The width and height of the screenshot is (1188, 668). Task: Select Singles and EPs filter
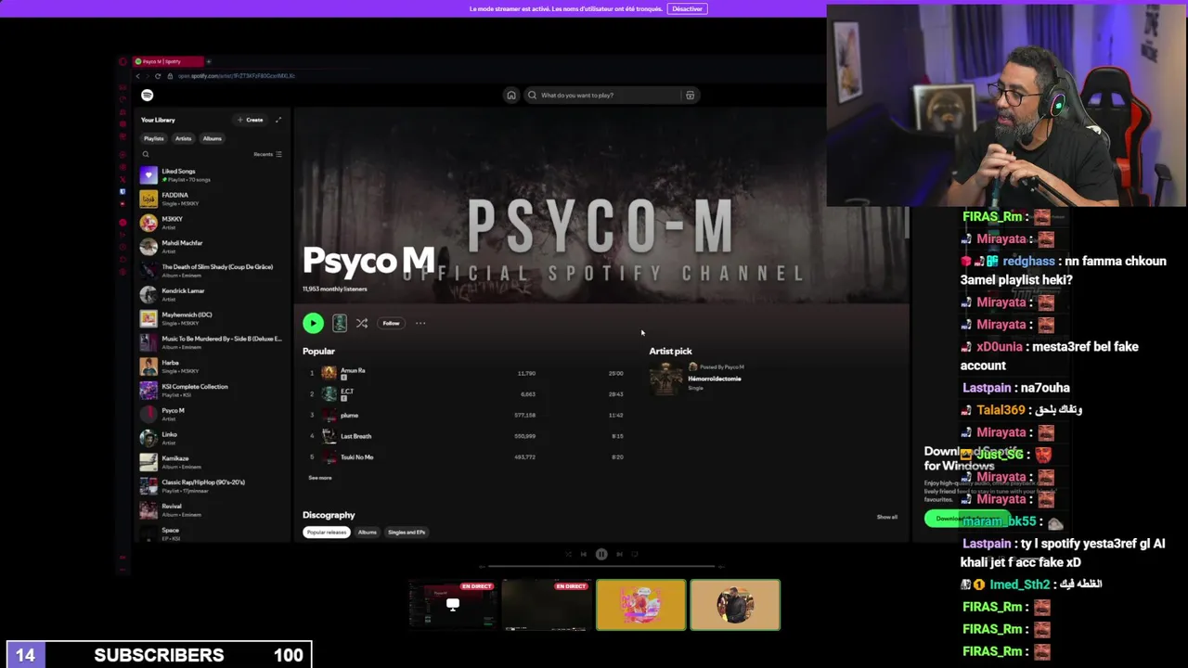(x=407, y=533)
